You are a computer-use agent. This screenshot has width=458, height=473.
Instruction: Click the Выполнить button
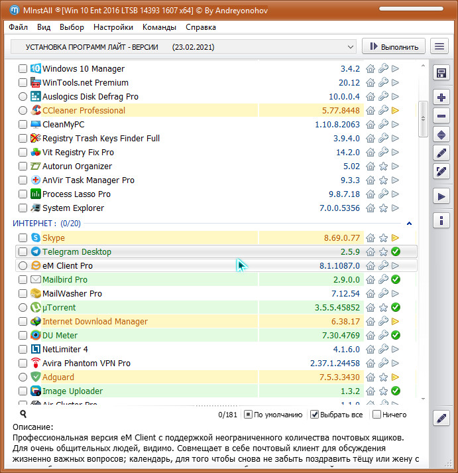coord(394,46)
